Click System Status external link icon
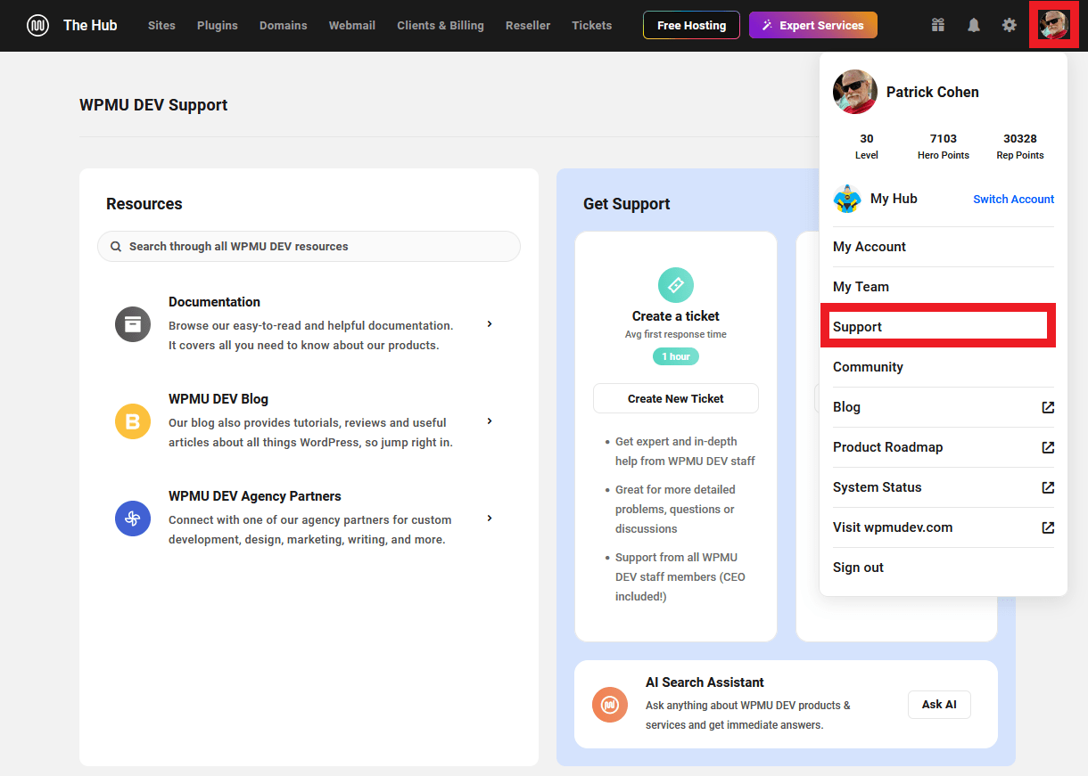Viewport: 1088px width, 776px height. point(1048,487)
